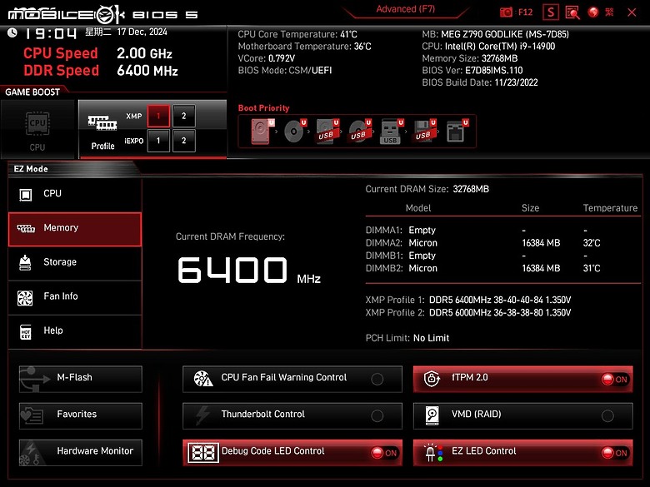Viewport: 650px width, 487px height.
Task: Enable iEXPO profile 2
Action: (x=184, y=141)
